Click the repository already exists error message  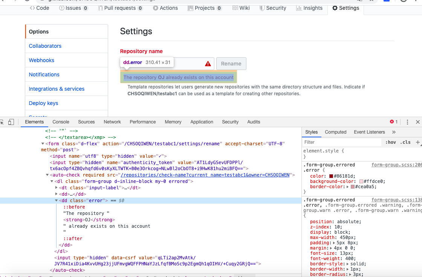click(x=179, y=78)
